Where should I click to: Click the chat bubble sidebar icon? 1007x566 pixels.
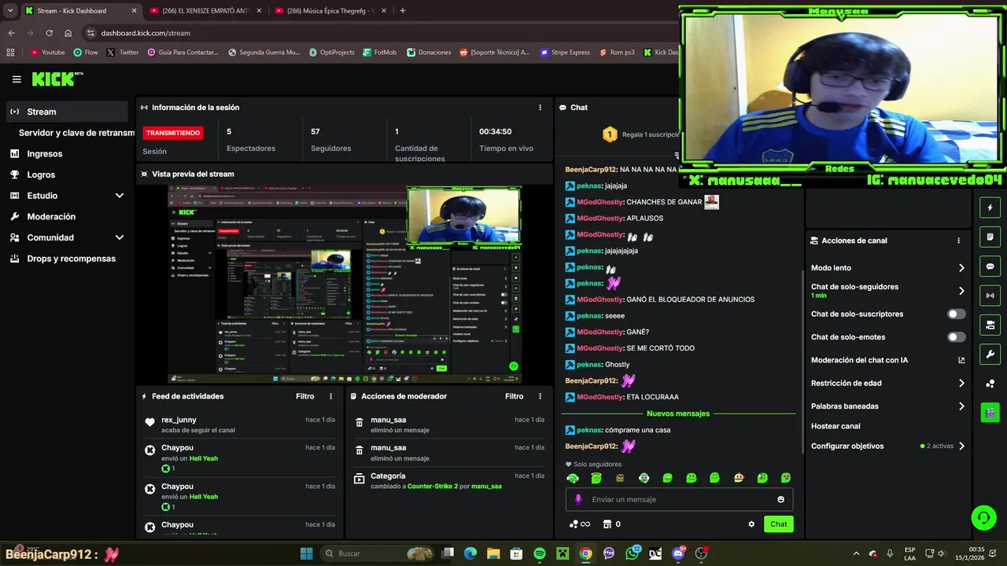point(990,266)
